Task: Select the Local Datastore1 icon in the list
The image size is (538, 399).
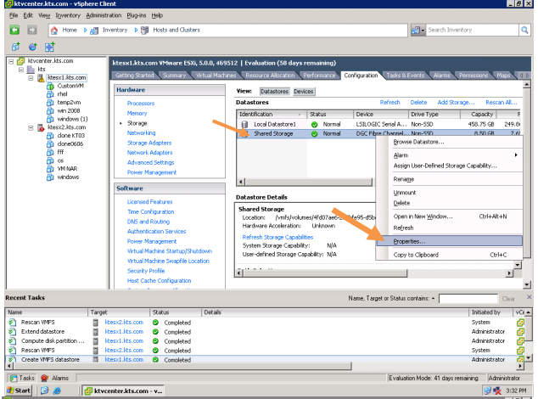Action: click(x=244, y=124)
